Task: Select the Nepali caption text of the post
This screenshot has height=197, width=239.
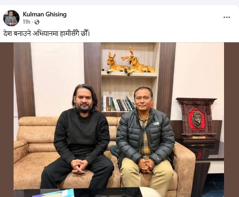Action: coord(47,34)
